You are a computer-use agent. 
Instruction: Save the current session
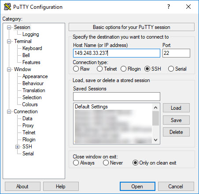176,120
